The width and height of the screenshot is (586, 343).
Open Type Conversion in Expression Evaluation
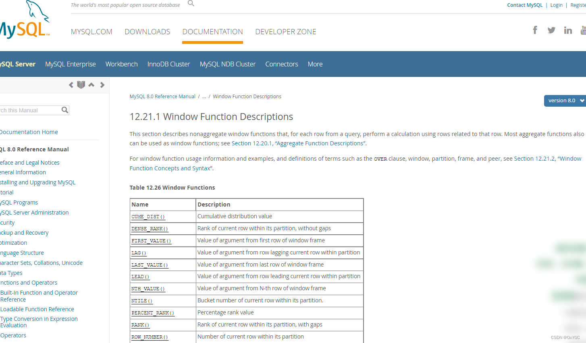[39, 322]
